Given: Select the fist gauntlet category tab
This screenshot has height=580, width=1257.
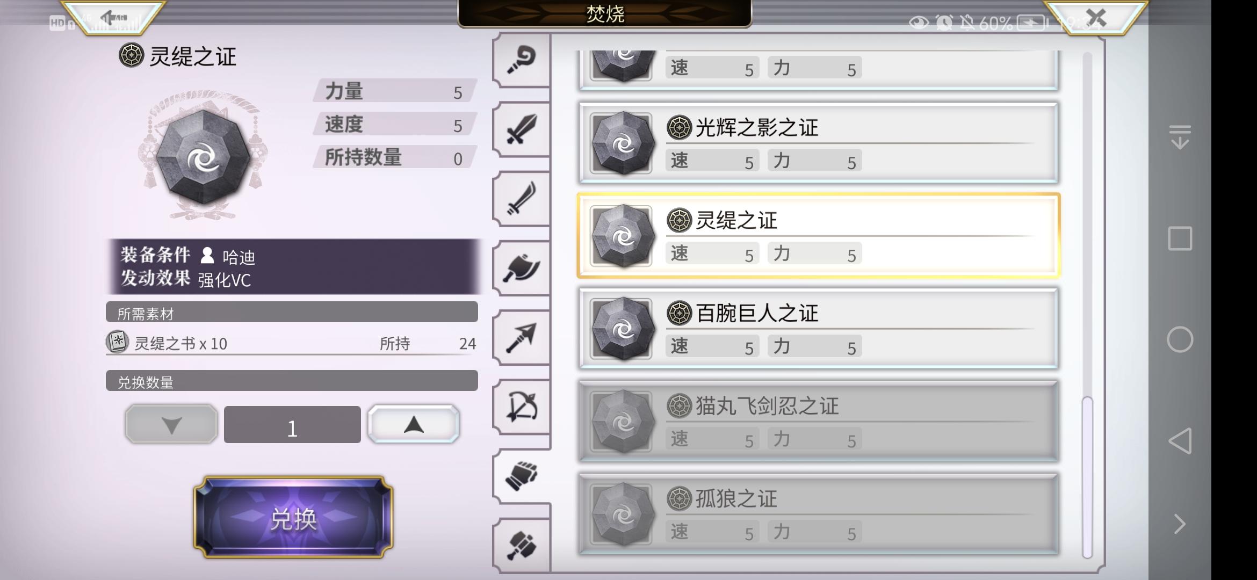Looking at the screenshot, I should (521, 476).
